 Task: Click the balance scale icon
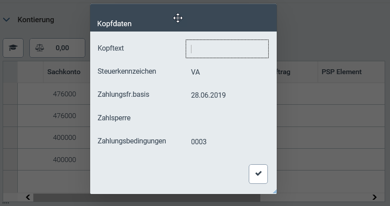(x=40, y=48)
